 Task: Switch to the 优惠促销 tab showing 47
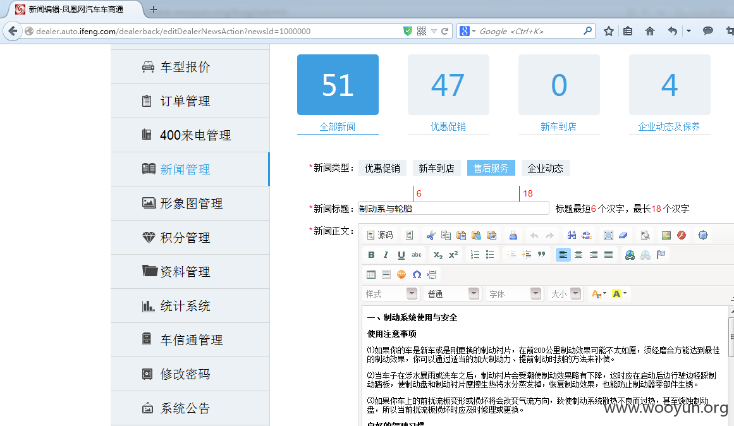point(448,94)
